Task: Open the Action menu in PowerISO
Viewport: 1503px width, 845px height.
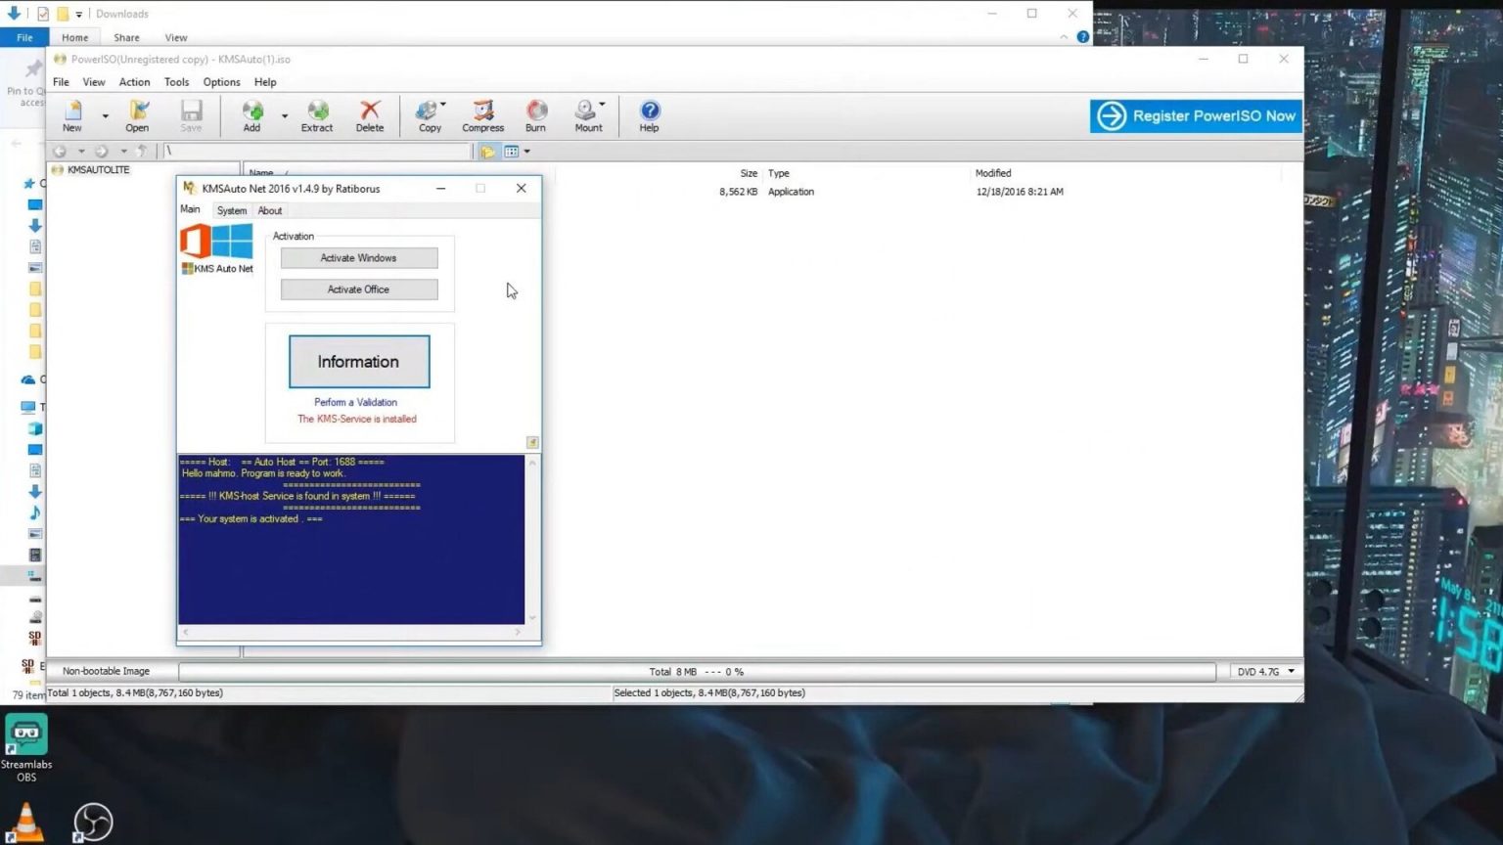Action: click(134, 82)
